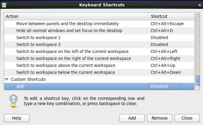
Task: Edit the Ctrl+Alt+Down shortcut cell
Action: pyautogui.click(x=166, y=72)
